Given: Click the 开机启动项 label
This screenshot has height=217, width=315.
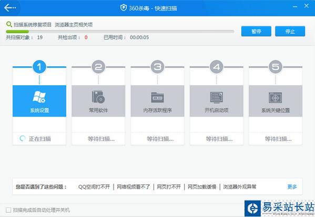Looking at the screenshot, I should click(x=216, y=110).
